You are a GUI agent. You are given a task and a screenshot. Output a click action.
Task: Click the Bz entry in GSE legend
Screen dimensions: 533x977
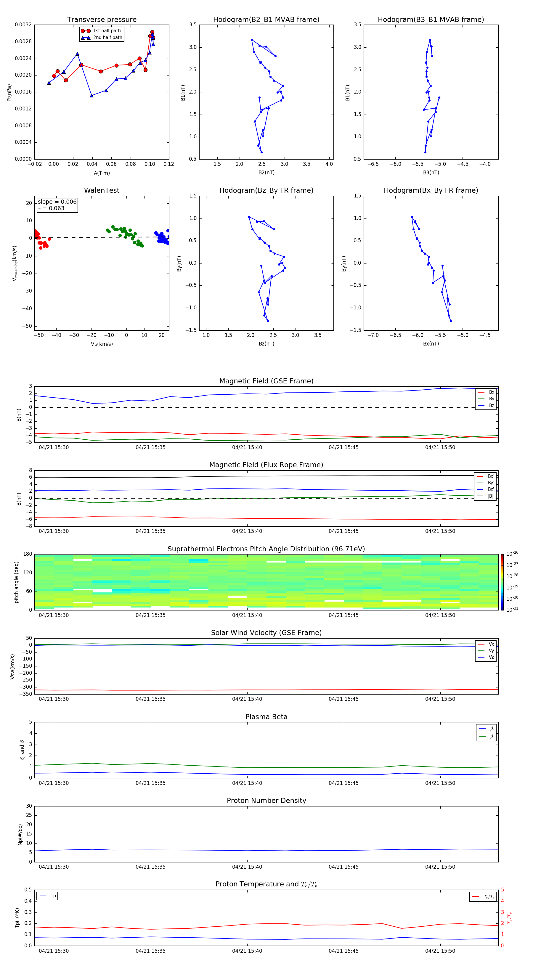click(486, 405)
